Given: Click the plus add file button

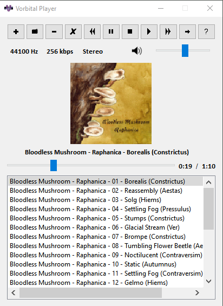Looking at the screenshot, I should (16, 31).
